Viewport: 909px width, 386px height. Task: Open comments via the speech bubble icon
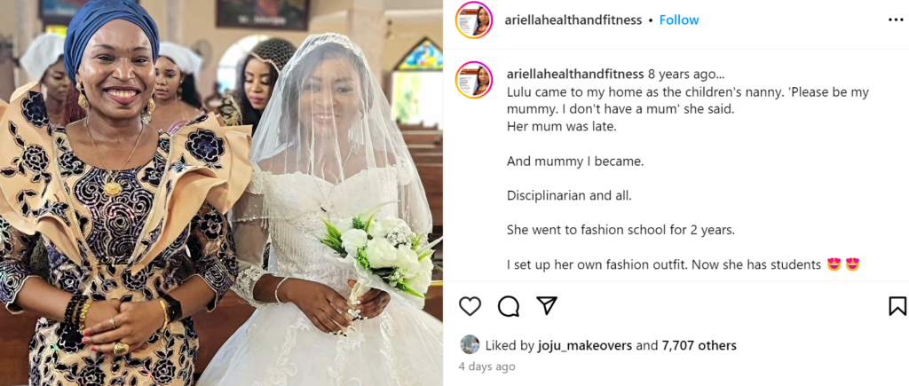[509, 305]
